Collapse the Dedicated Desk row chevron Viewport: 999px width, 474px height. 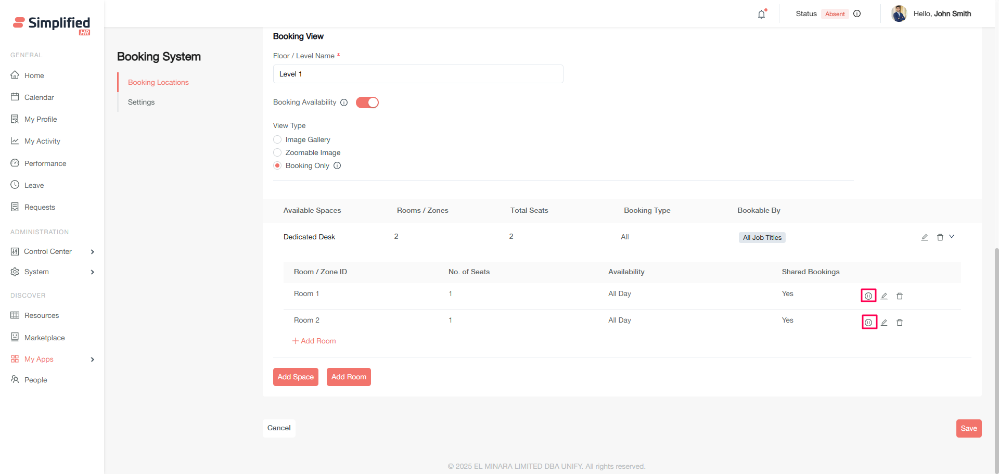click(x=952, y=237)
